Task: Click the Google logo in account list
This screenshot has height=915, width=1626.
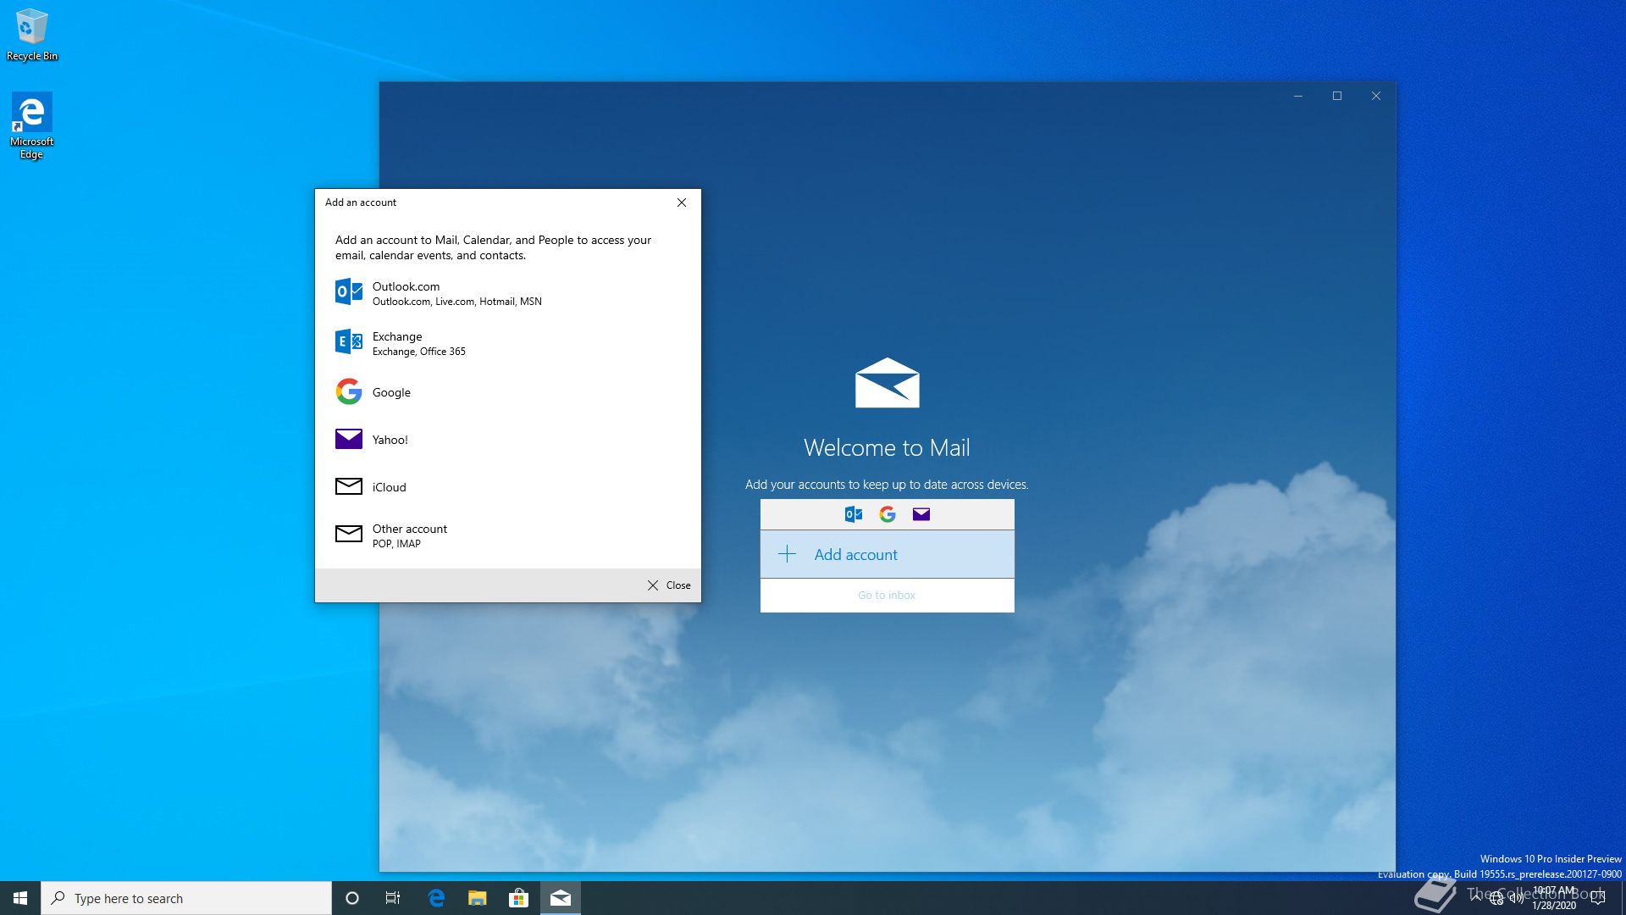Action: [349, 391]
